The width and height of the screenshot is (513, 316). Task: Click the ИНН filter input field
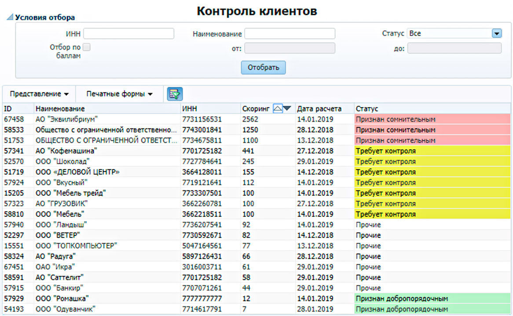point(128,34)
